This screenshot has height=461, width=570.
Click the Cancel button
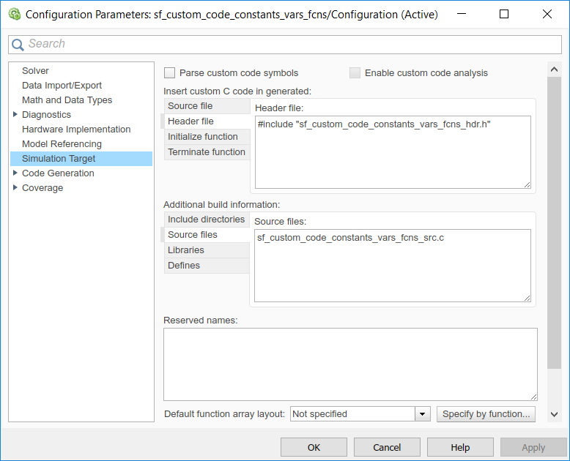[x=387, y=447]
